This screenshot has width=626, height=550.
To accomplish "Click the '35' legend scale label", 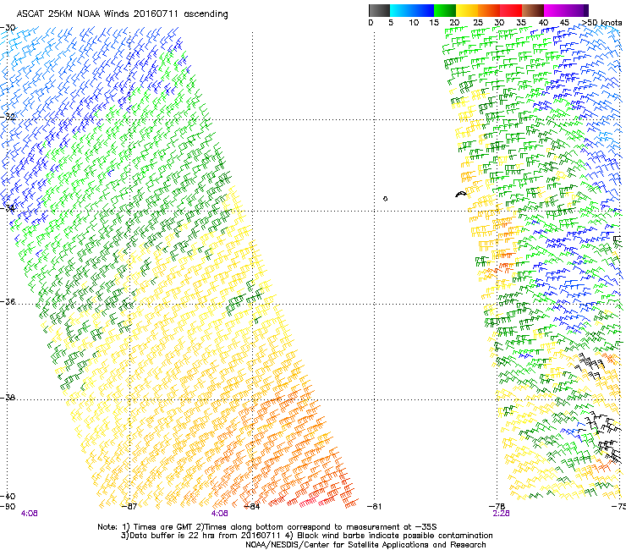I will tap(520, 23).
